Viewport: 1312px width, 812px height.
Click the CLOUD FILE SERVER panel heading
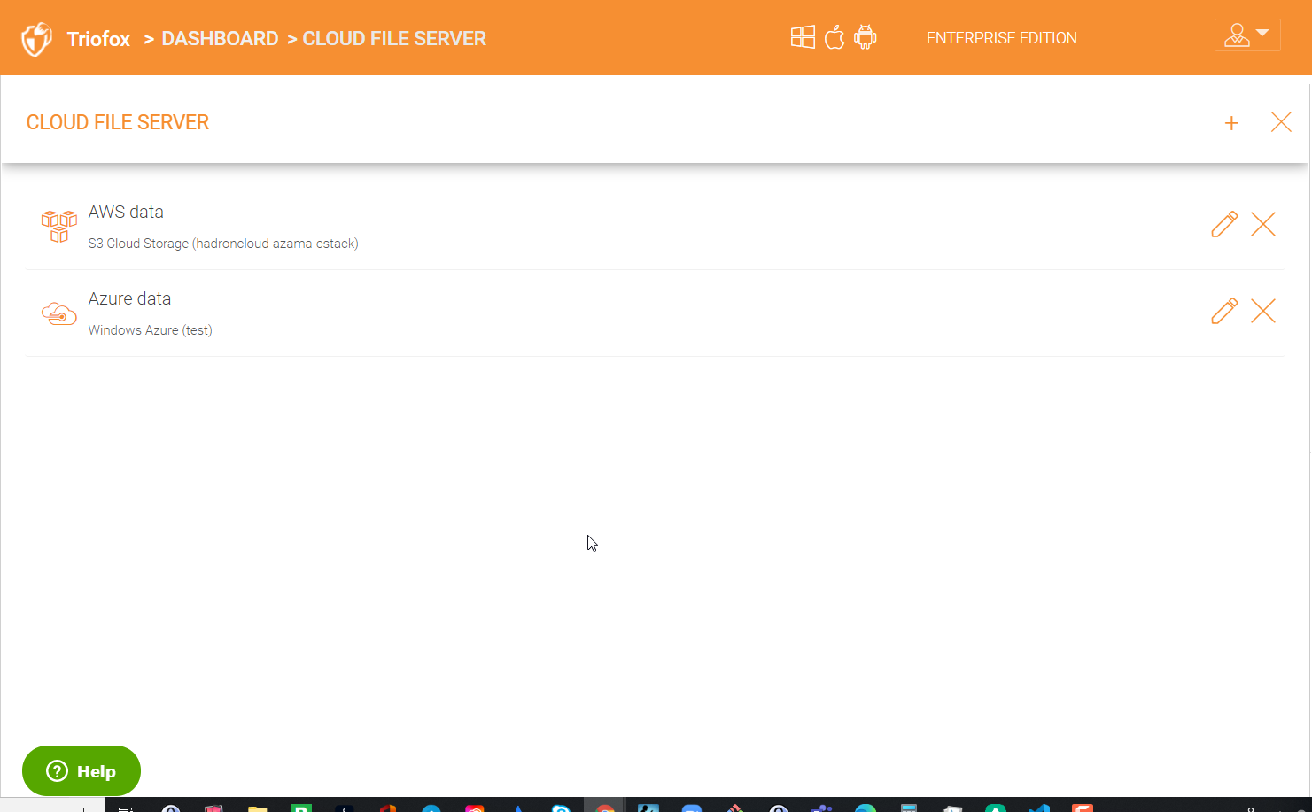coord(118,122)
